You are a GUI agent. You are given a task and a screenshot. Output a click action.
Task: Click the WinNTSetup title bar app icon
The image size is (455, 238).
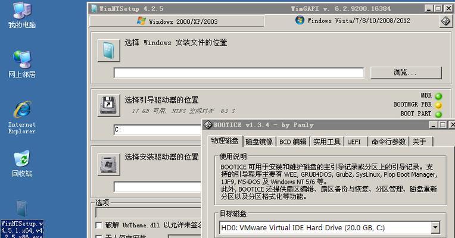point(94,8)
